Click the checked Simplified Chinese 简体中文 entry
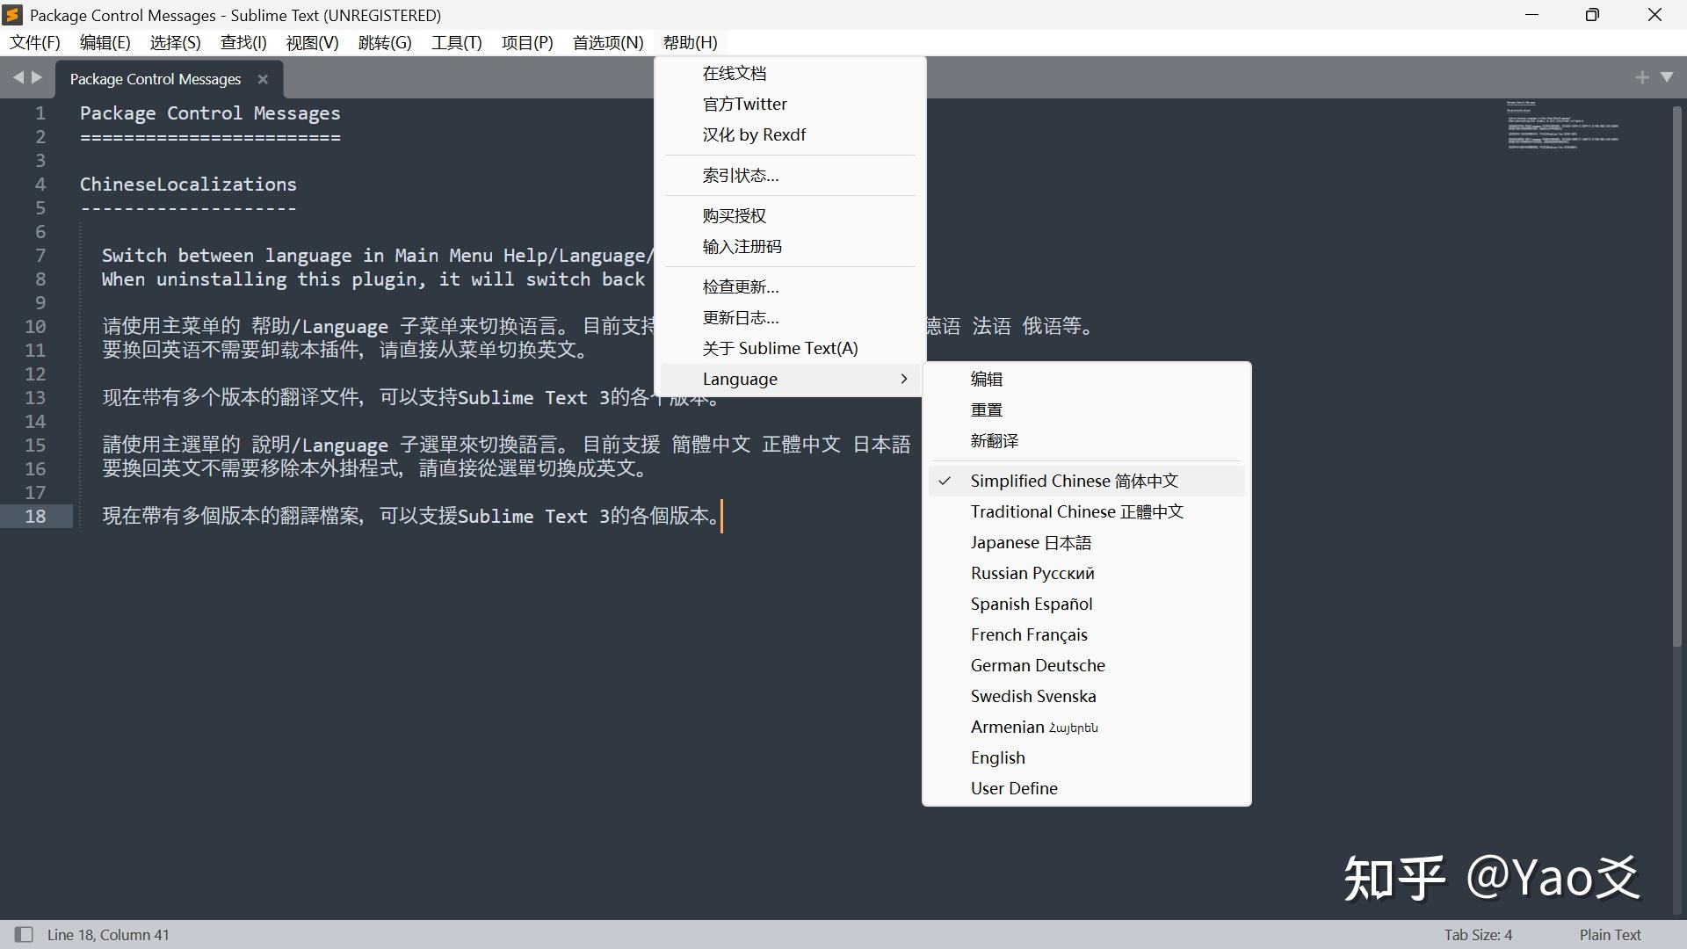1687x949 pixels. (x=1075, y=481)
